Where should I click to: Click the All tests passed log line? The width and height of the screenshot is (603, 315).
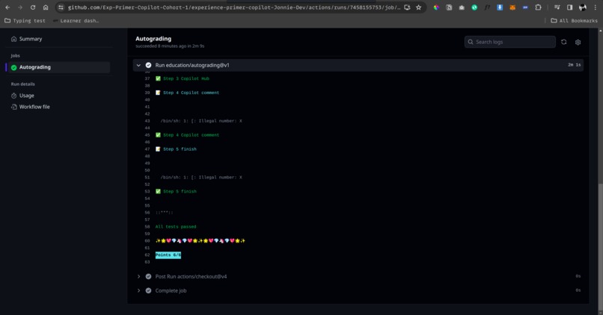click(176, 227)
